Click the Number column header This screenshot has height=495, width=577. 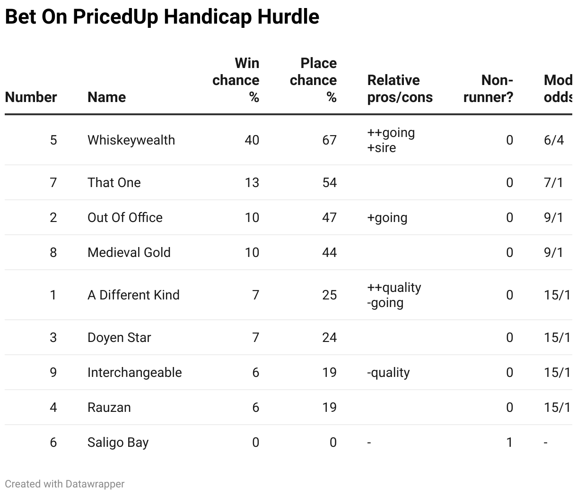pyautogui.click(x=31, y=97)
